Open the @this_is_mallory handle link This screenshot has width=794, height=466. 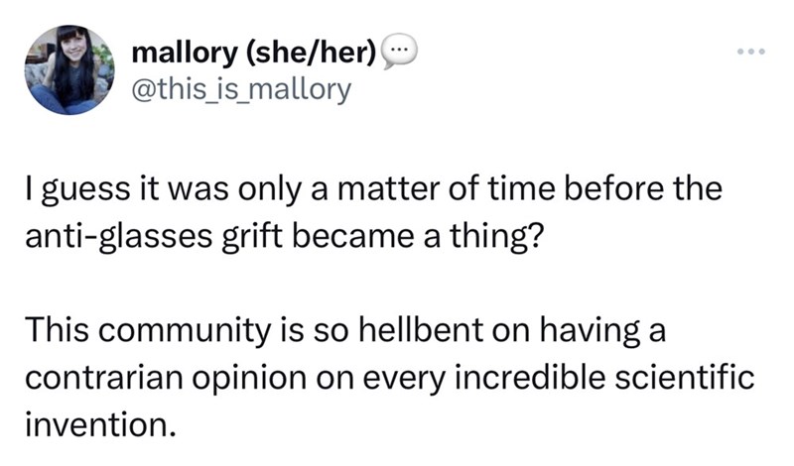tap(240, 90)
